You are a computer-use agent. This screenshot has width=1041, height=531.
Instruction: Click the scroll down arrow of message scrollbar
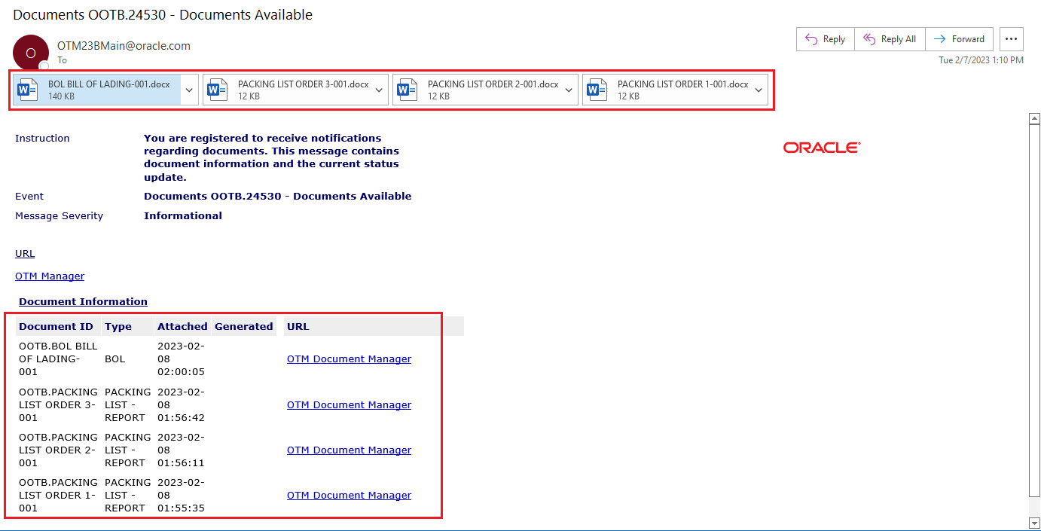click(x=1035, y=522)
